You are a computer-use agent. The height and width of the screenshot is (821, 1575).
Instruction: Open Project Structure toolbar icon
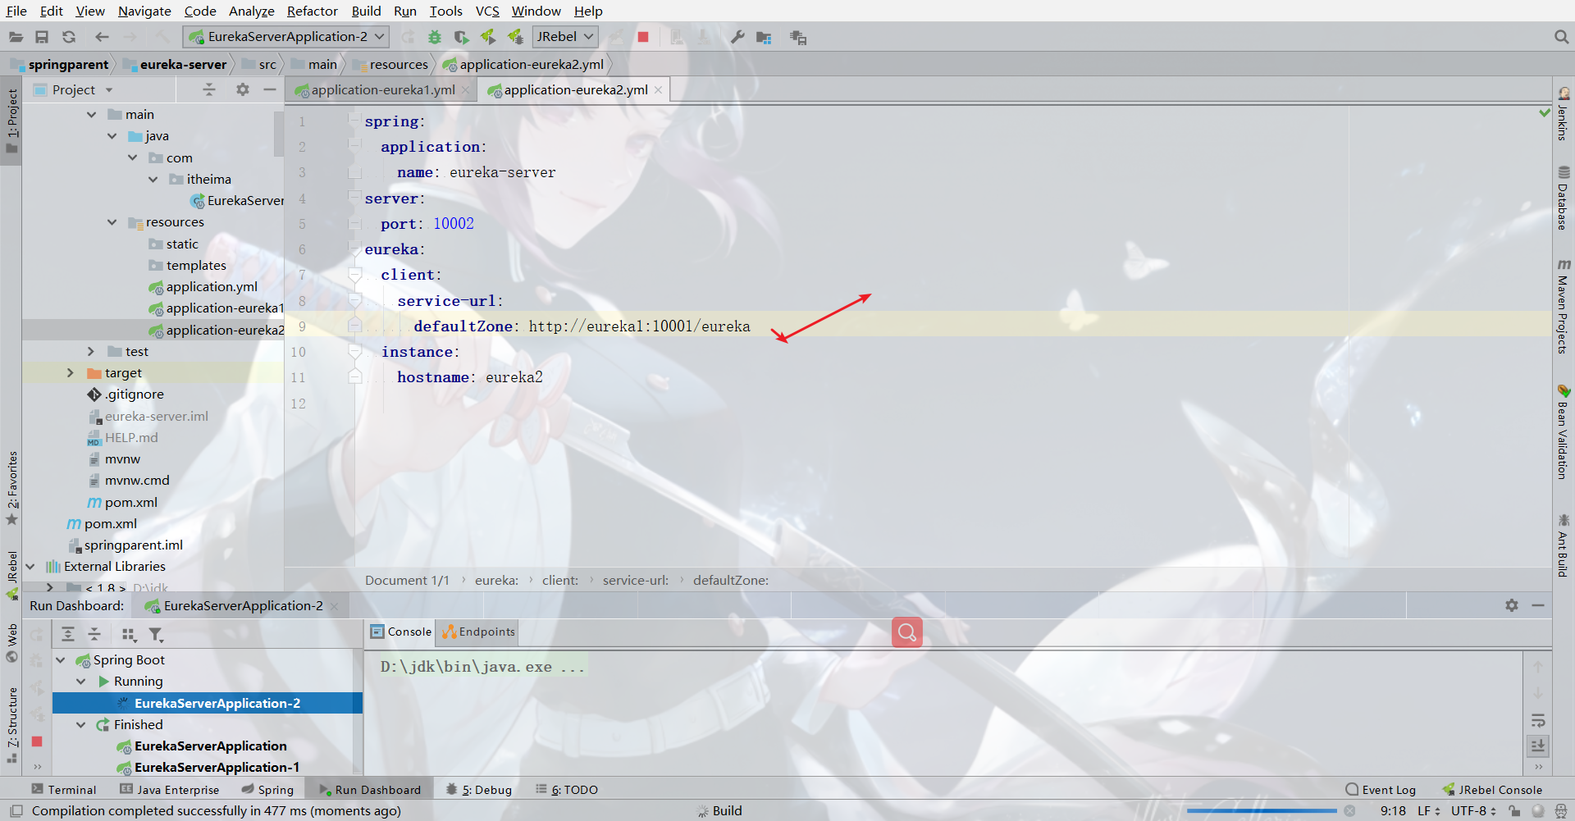point(764,37)
